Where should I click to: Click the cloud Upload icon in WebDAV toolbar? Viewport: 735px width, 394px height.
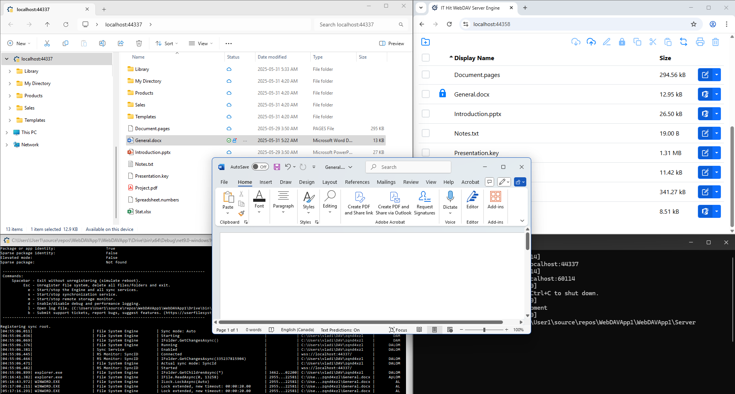tap(591, 42)
